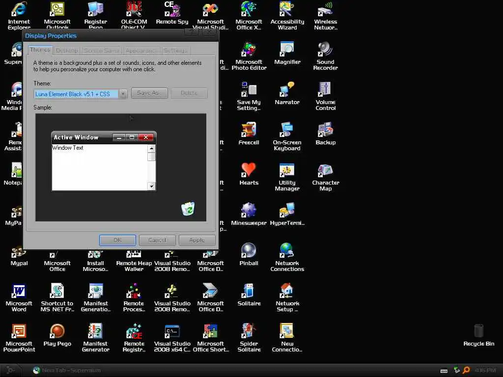Select the Microsoft Office X desktop icon
503x377 pixels.
(249, 15)
